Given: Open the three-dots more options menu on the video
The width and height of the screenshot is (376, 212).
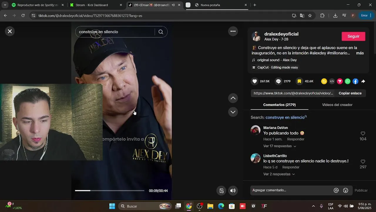Looking at the screenshot, I should 233,31.
